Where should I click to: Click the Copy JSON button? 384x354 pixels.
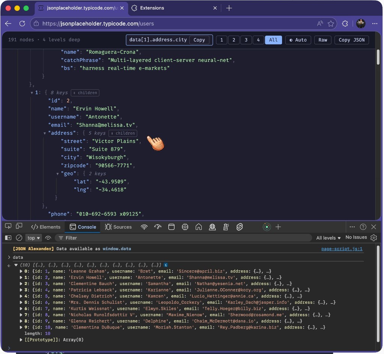(351, 40)
